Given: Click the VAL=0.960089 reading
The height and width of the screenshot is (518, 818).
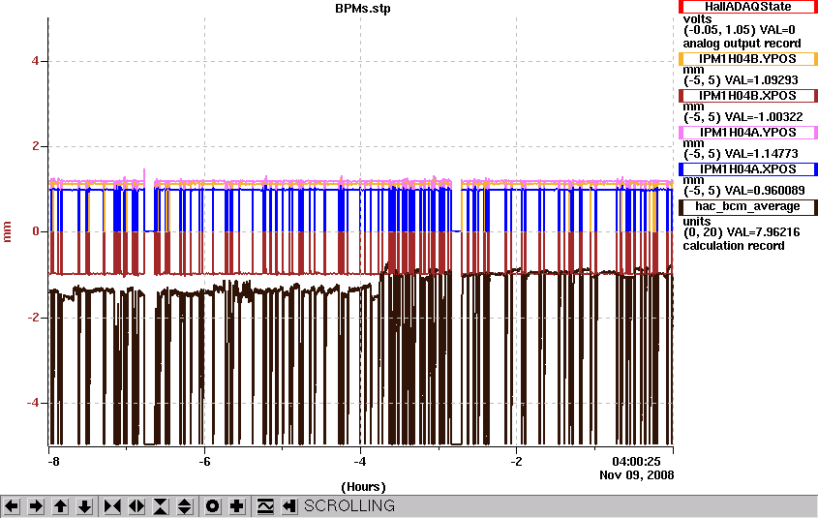Looking at the screenshot, I should tap(765, 191).
